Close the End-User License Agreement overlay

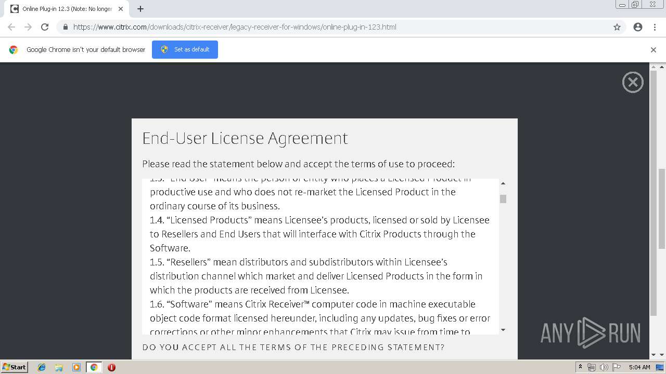point(633,82)
